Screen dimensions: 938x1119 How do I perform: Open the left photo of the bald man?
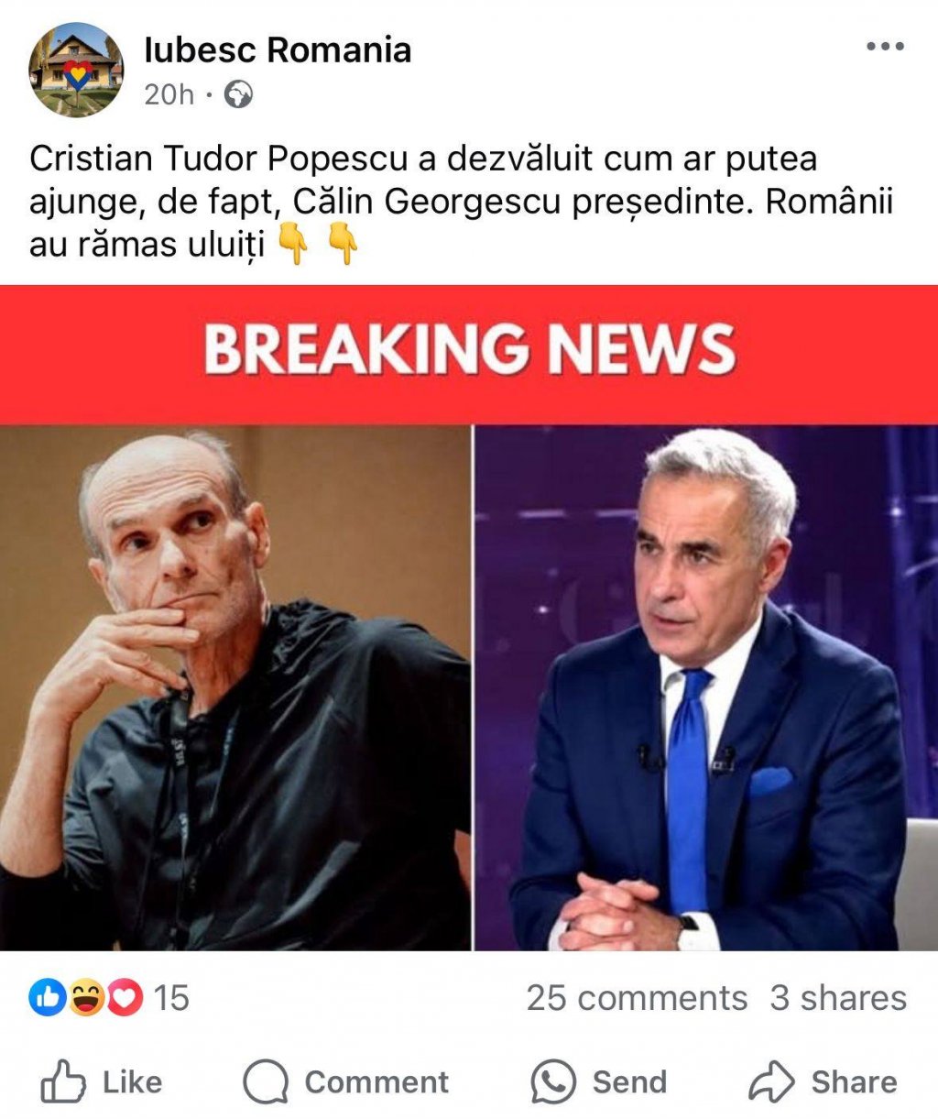(x=234, y=687)
